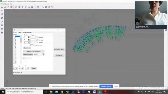Click the rectangle icon in the left sidebar

(2, 11)
